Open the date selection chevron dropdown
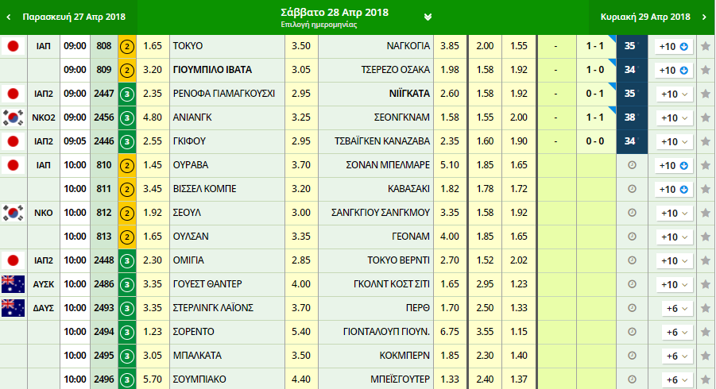The height and width of the screenshot is (389, 716). pyautogui.click(x=428, y=17)
